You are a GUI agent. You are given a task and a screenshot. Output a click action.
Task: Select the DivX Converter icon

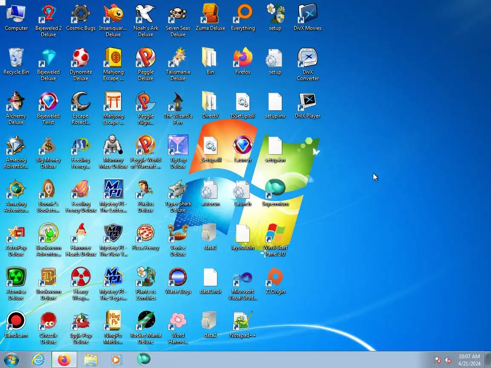(307, 58)
